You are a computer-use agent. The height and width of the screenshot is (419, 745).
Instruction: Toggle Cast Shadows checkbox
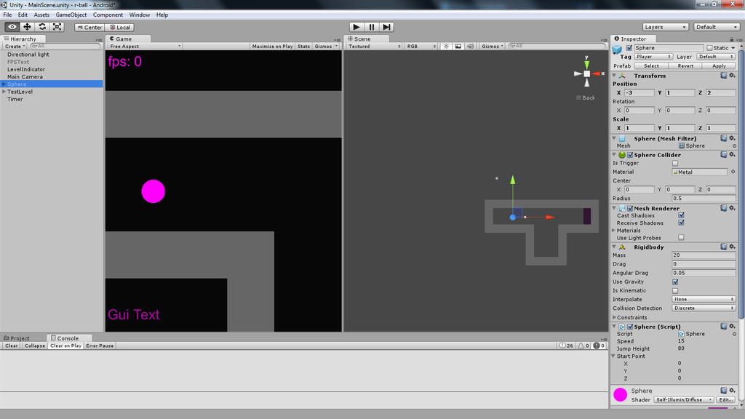(x=681, y=215)
